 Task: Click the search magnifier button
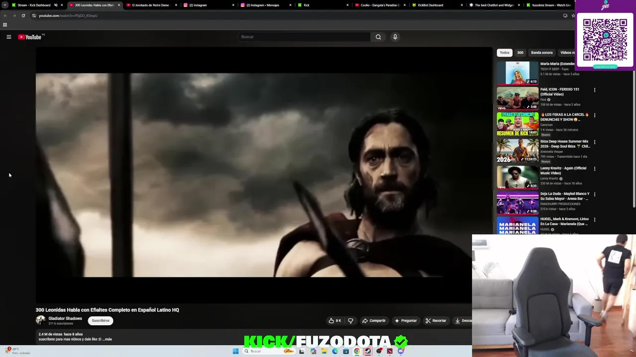tap(378, 37)
